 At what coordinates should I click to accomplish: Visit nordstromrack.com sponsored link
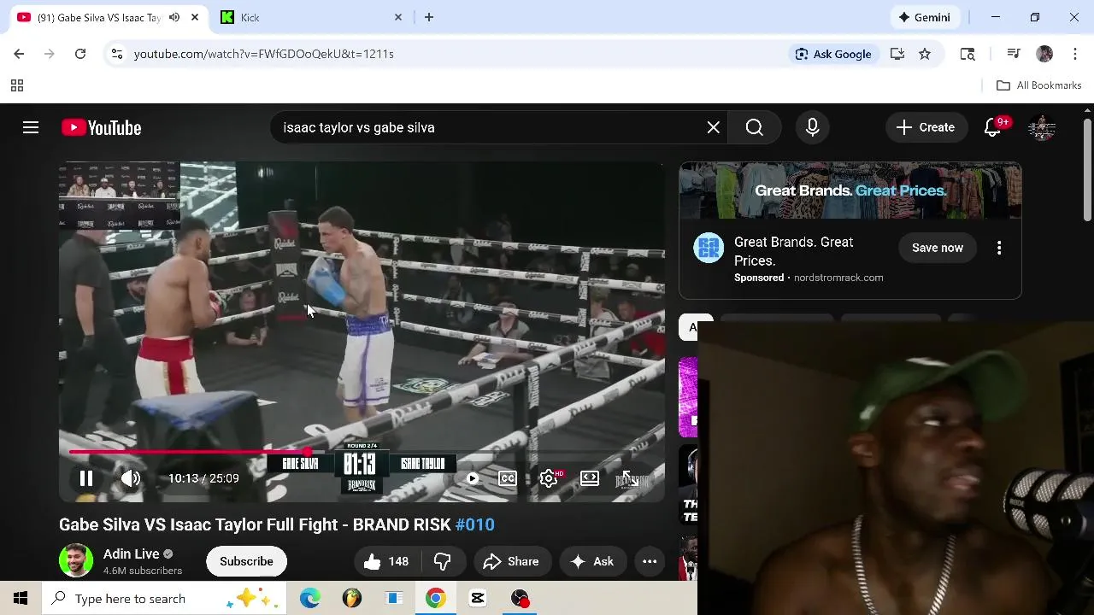838,278
